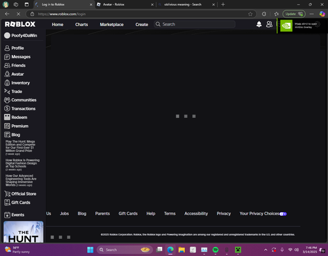Viewport: 328px width, 256px height.
Task: Open Communities in the sidebar
Action: tap(20, 100)
